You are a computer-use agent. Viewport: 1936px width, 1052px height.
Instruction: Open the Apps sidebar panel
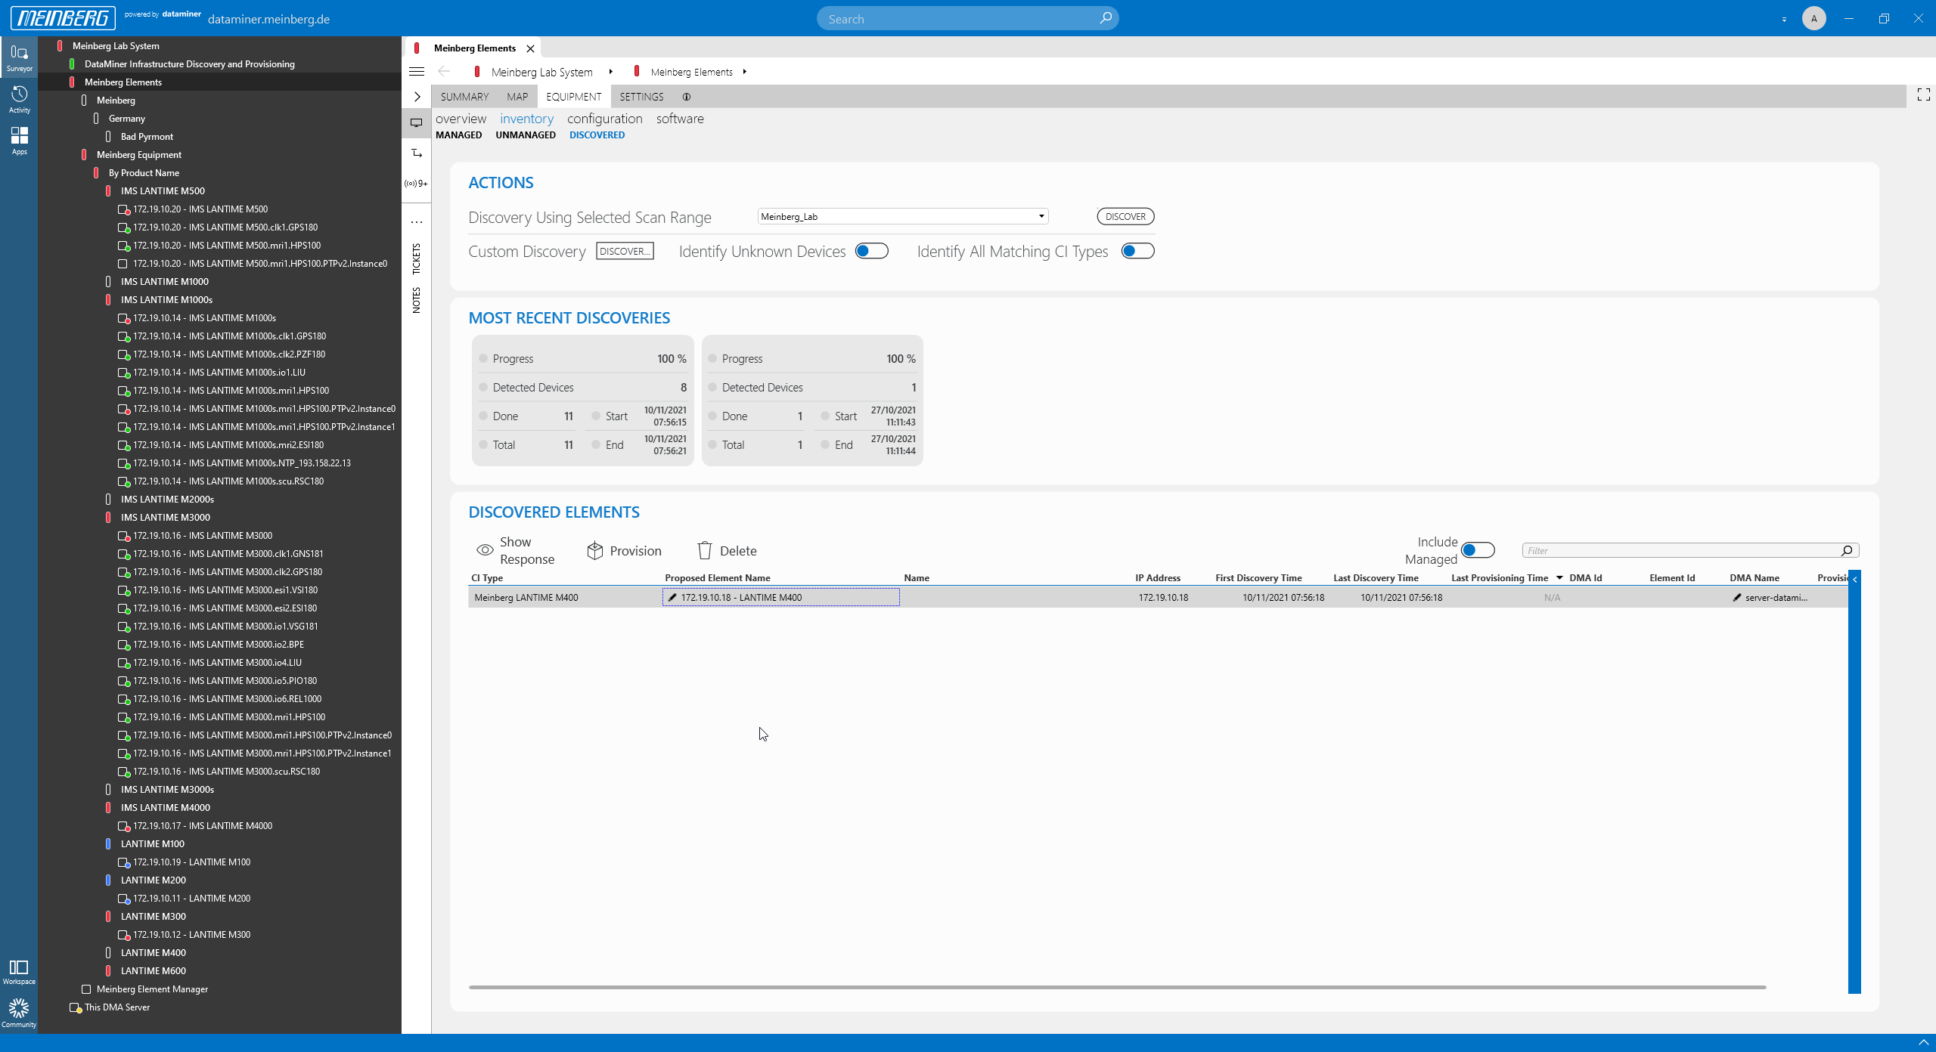(19, 141)
